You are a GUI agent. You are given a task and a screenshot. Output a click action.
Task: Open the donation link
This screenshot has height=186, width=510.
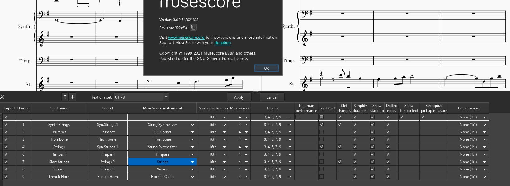pyautogui.click(x=223, y=42)
